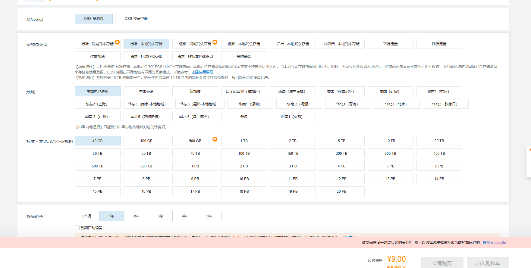
Task: Select region 华东1（杭州）
Action: (x=439, y=92)
